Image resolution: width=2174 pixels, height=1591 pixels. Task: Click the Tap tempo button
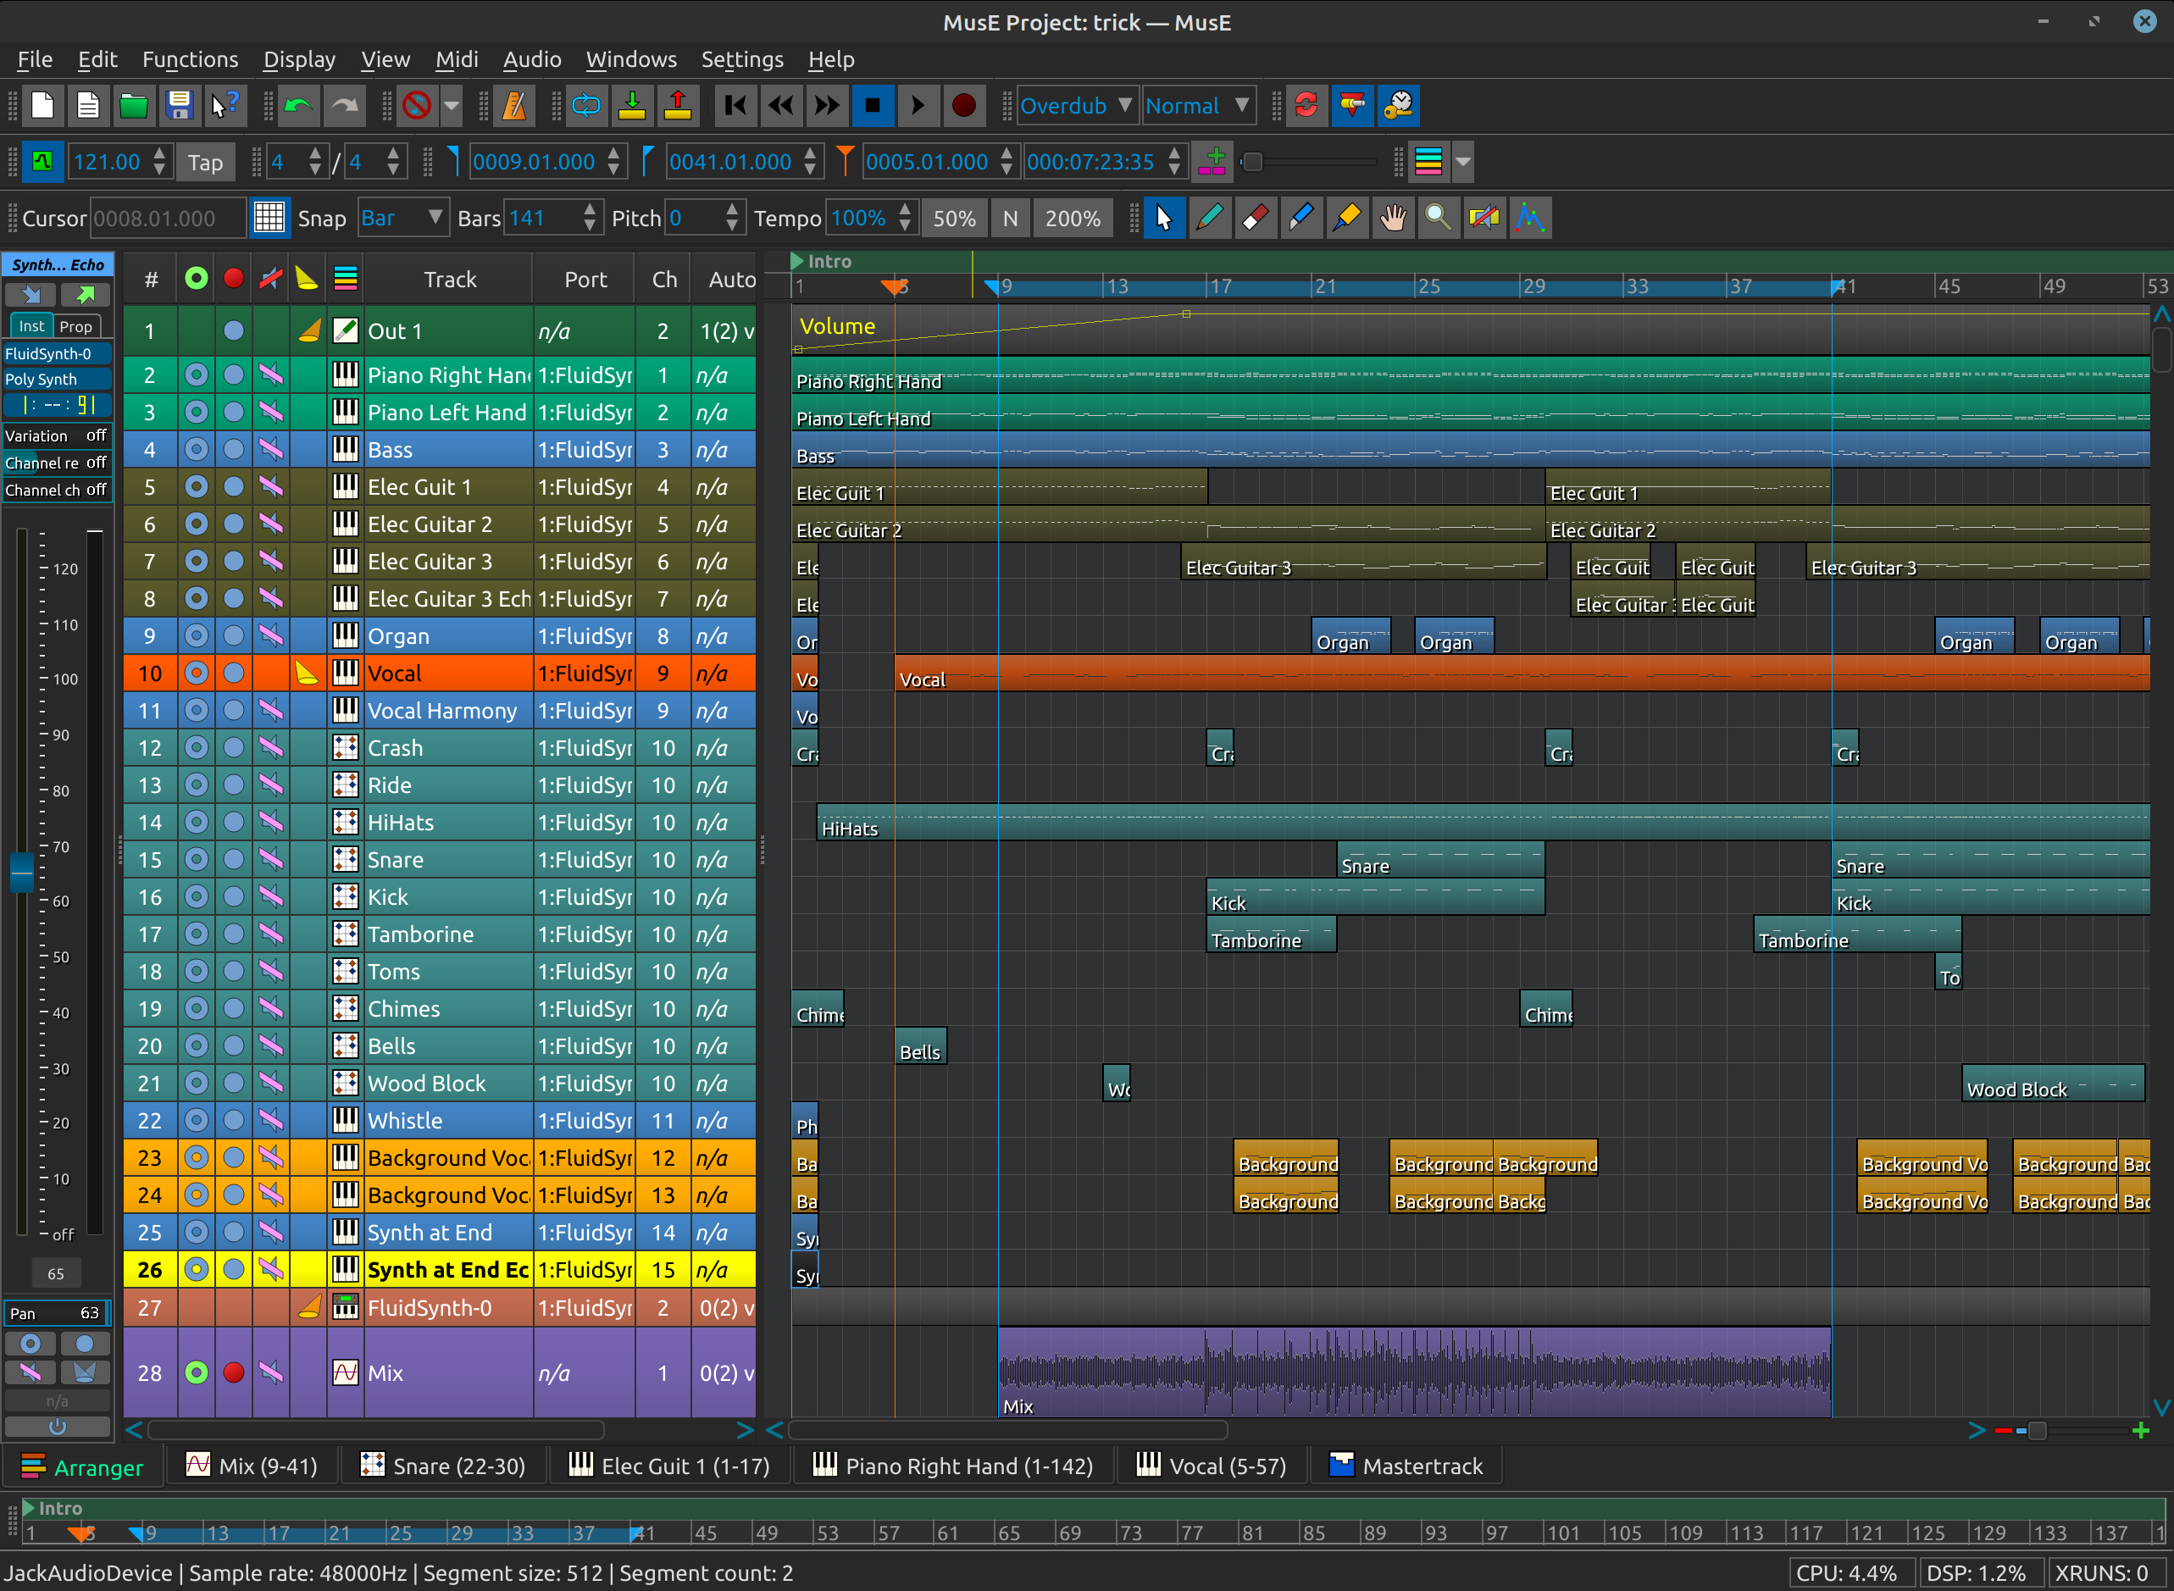(205, 163)
